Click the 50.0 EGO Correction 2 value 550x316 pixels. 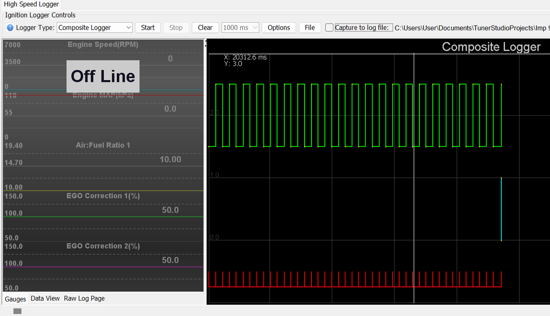pyautogui.click(x=170, y=260)
